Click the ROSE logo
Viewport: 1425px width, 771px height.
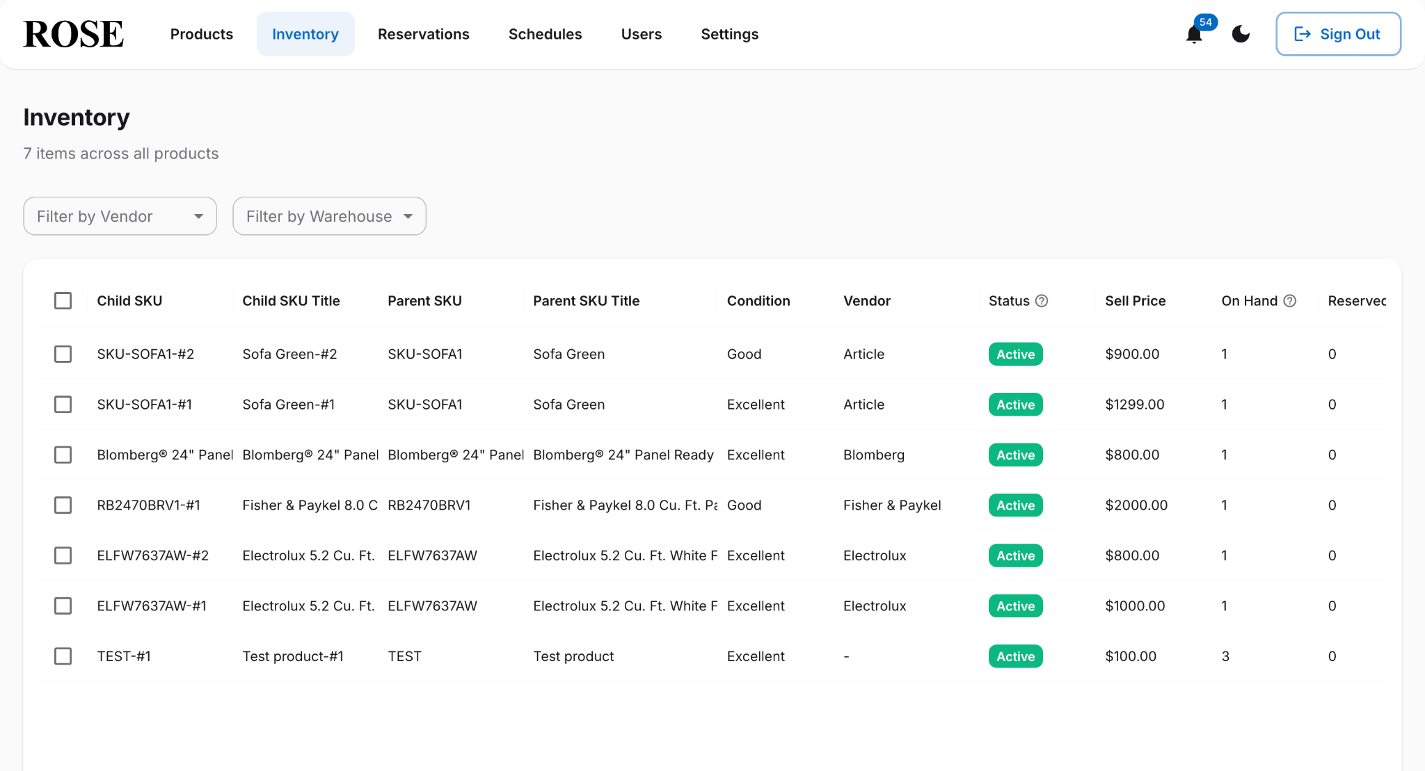72,33
